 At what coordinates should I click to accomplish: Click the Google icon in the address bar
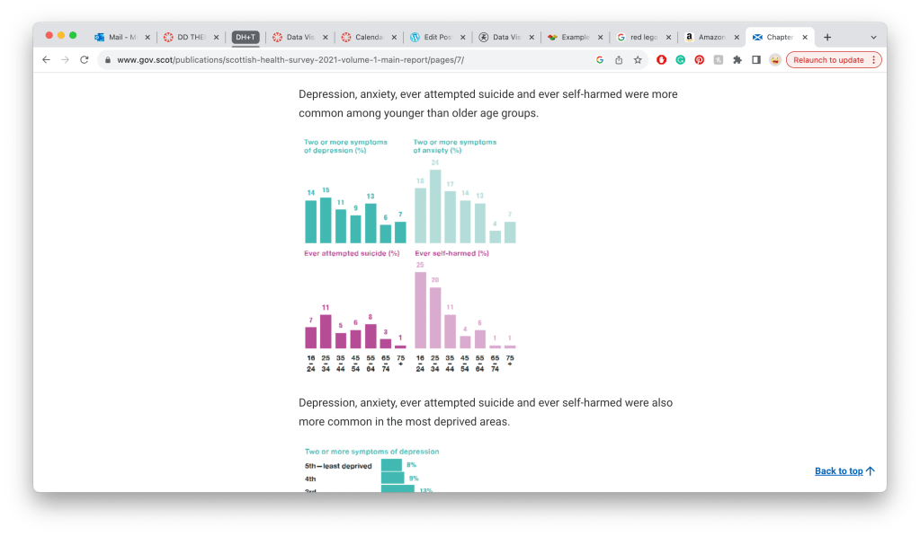[600, 60]
